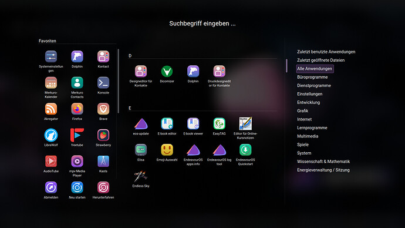
Task: Click the Favoriten column scrollbar
Action: 118,81
